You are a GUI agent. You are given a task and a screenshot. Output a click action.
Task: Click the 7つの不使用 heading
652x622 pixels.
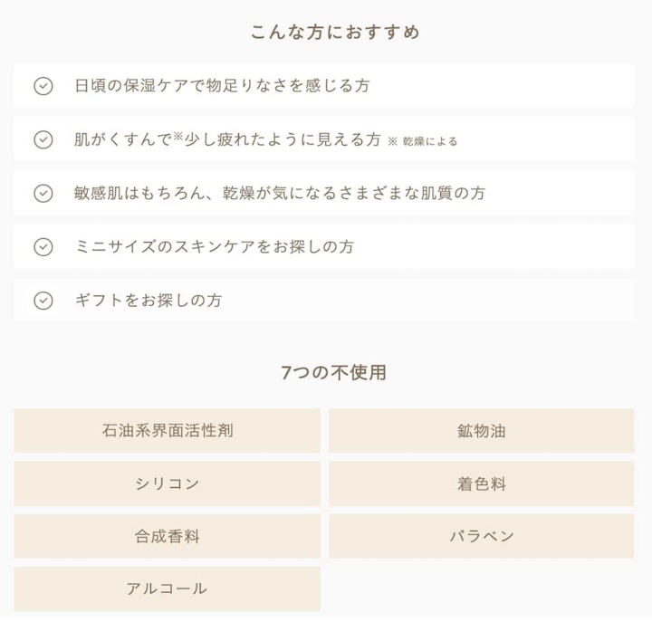(x=334, y=372)
